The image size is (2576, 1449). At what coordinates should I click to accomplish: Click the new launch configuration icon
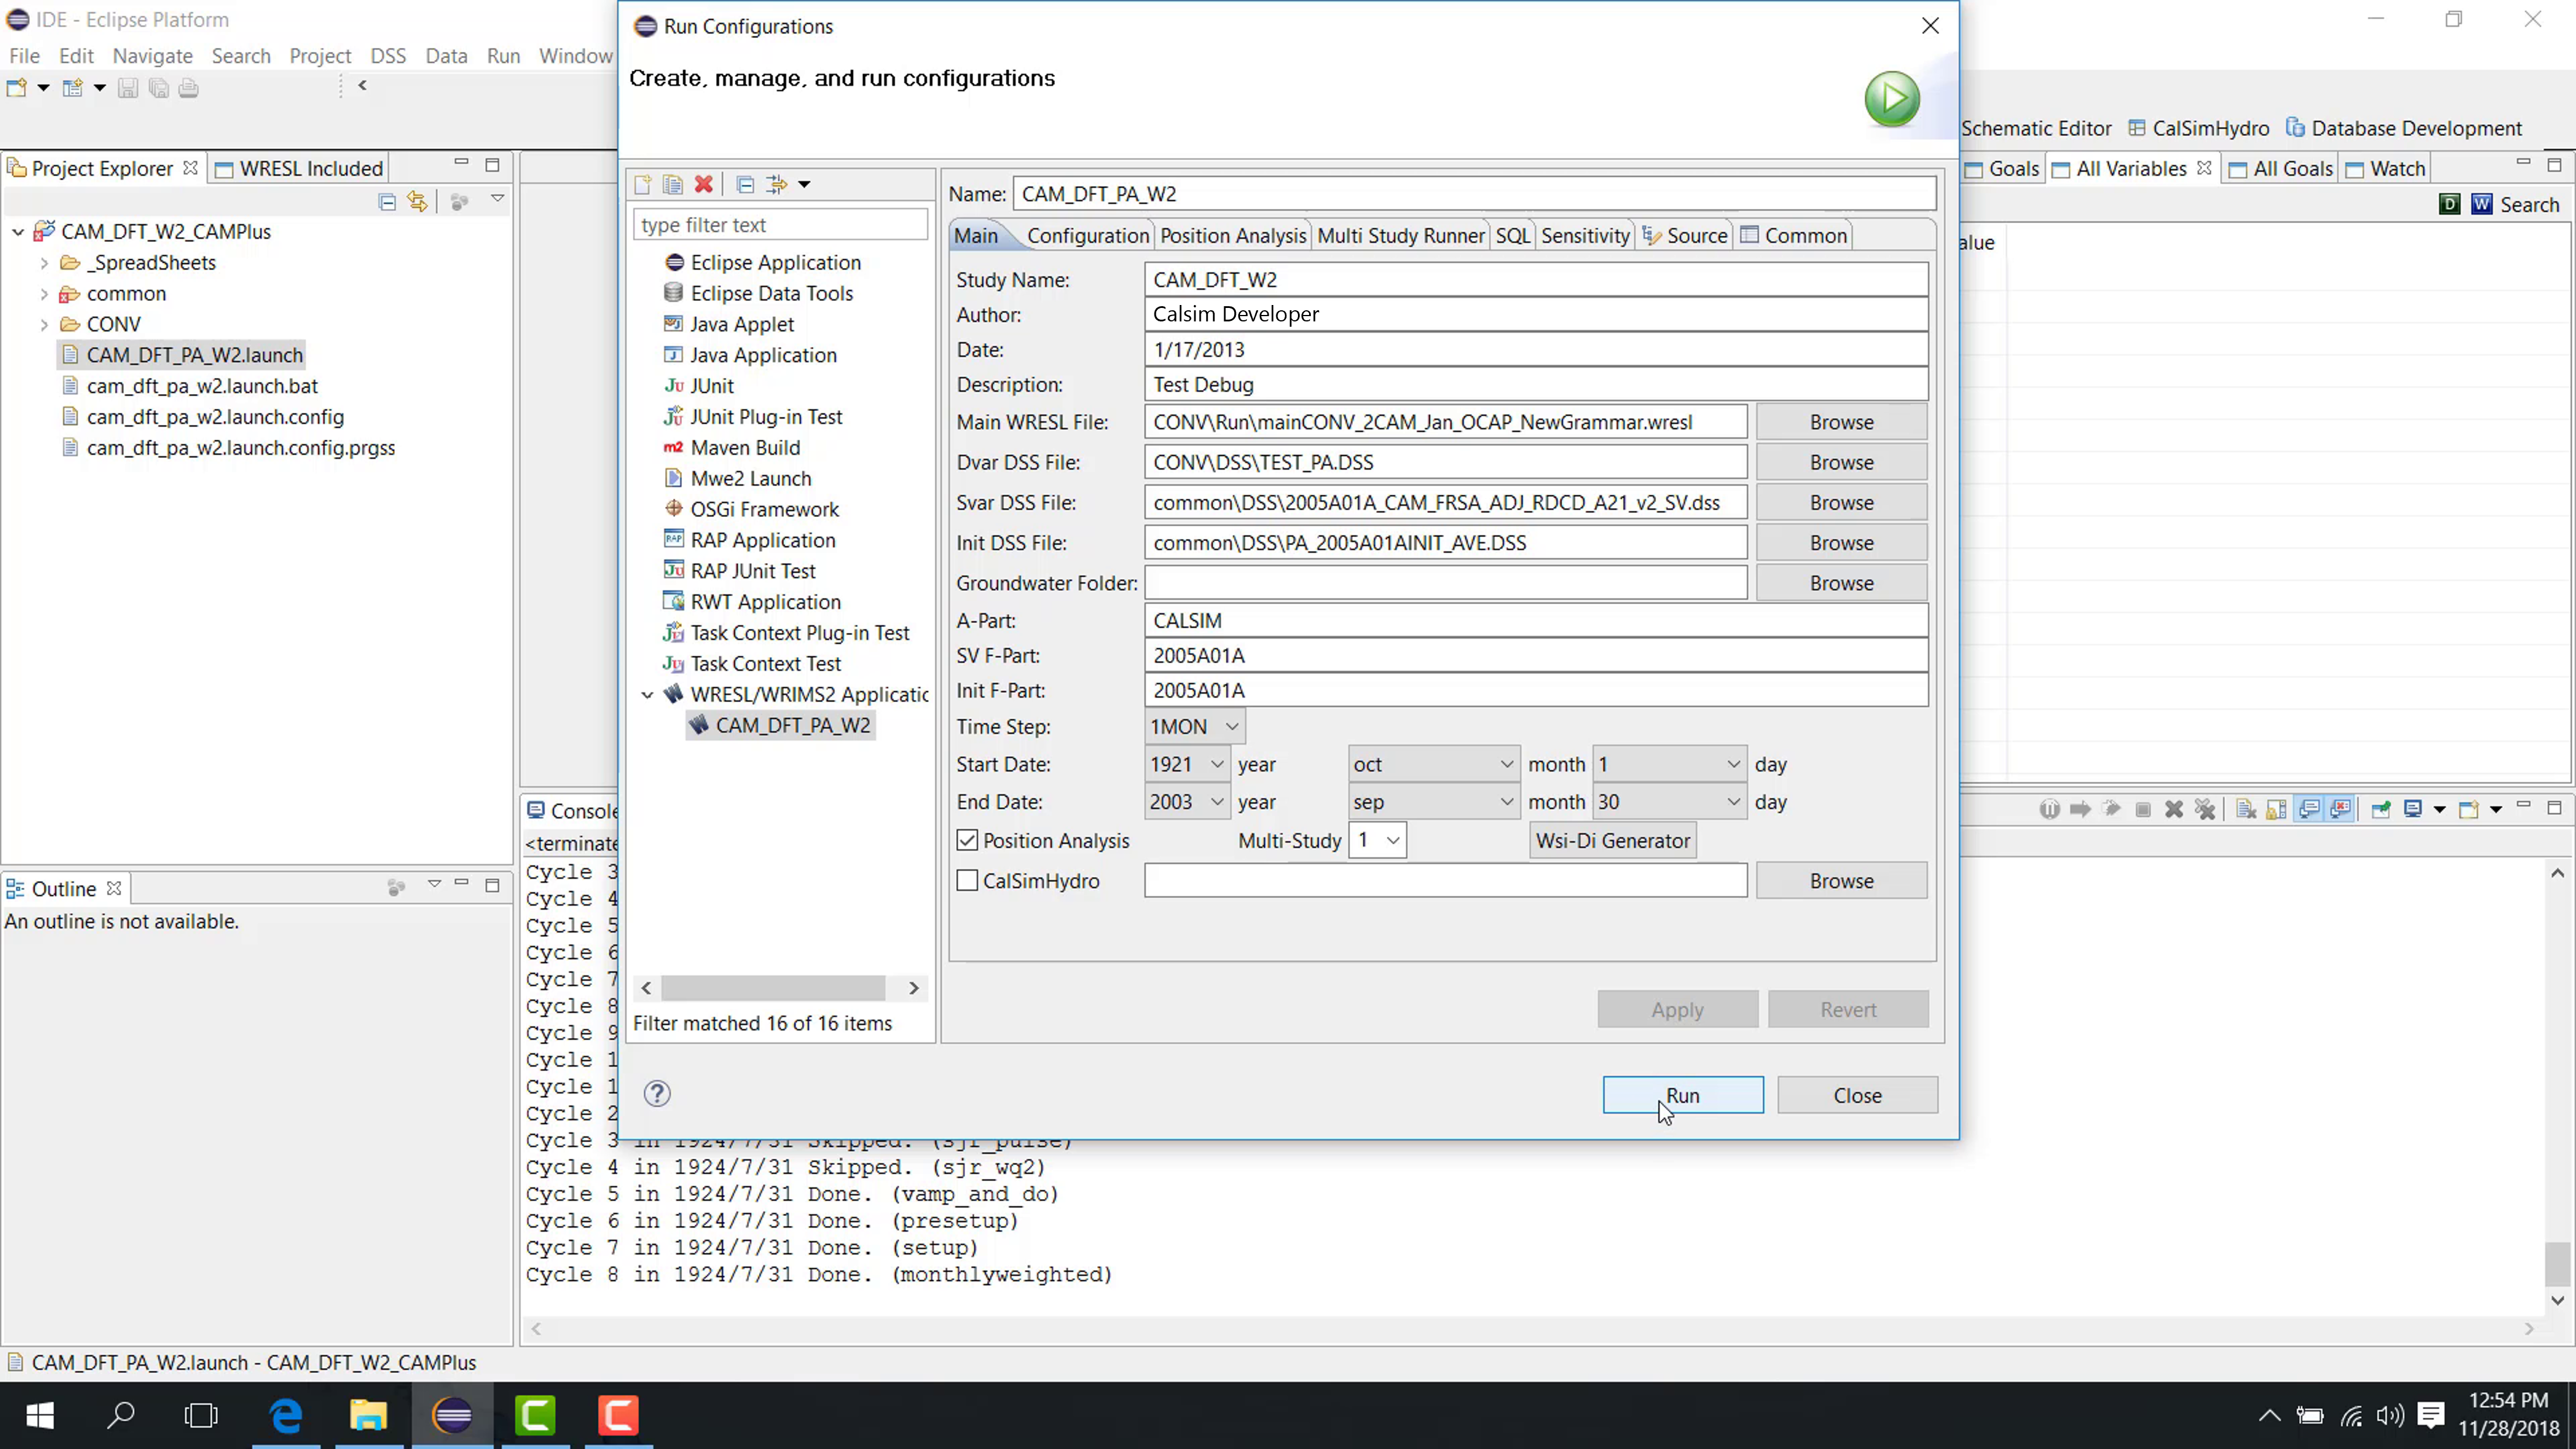click(643, 184)
